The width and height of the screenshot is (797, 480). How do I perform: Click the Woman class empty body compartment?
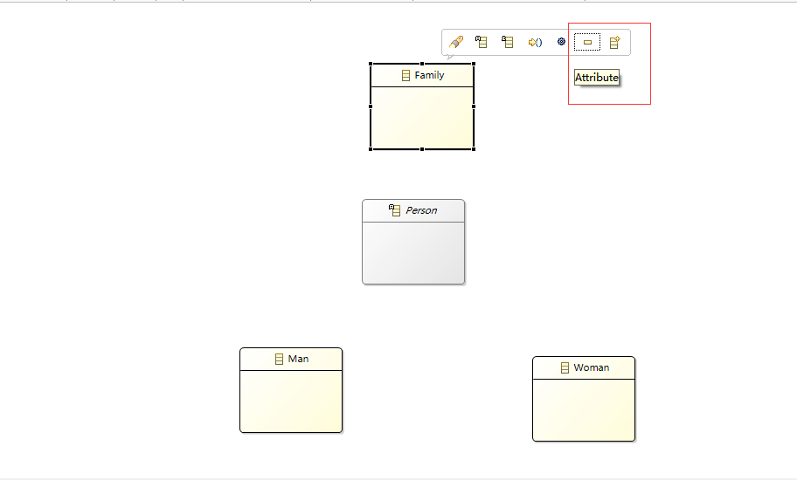point(584,410)
